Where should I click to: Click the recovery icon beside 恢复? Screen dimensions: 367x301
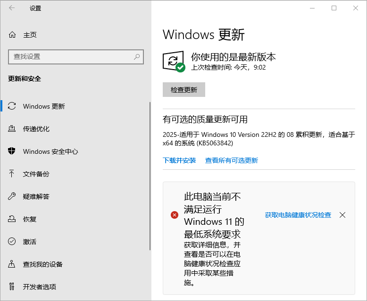tap(12, 219)
